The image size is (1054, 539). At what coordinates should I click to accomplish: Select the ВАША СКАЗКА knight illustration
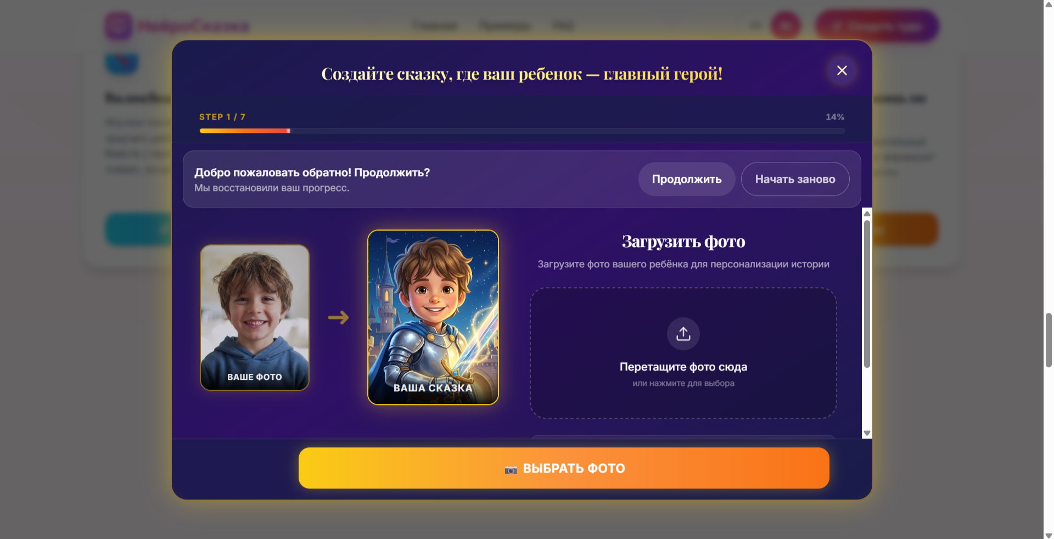click(433, 317)
